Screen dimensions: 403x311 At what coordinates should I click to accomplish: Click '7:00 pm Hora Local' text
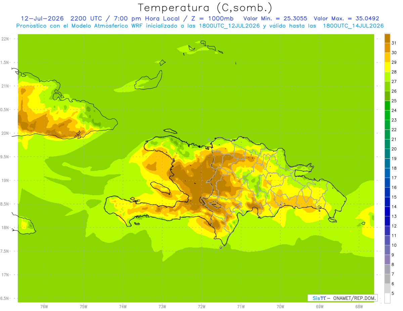coord(148,18)
